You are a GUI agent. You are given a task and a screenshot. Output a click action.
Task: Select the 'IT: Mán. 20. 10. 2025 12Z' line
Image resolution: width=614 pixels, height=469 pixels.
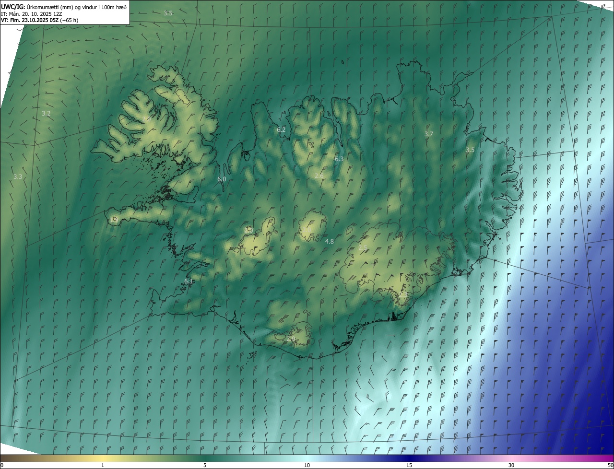[x=32, y=13]
